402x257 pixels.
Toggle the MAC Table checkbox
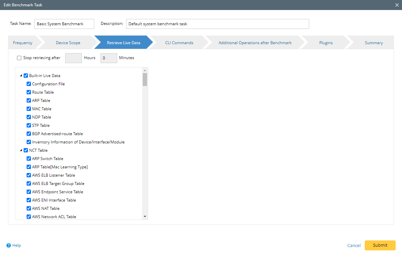(29, 109)
